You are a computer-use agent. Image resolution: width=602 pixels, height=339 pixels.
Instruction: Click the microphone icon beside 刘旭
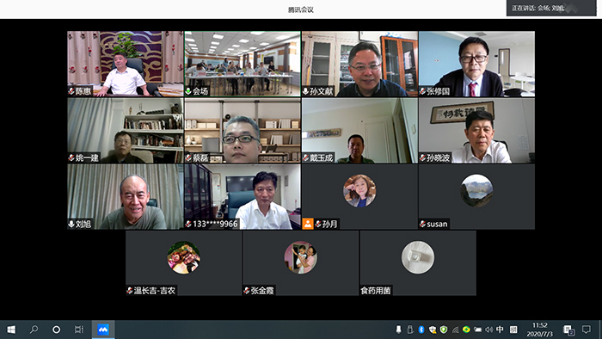click(x=71, y=224)
